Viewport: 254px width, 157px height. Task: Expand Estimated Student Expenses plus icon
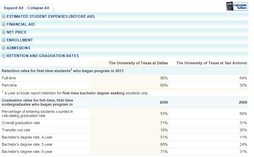pyautogui.click(x=3, y=17)
